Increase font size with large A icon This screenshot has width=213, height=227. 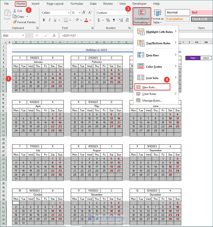point(84,12)
